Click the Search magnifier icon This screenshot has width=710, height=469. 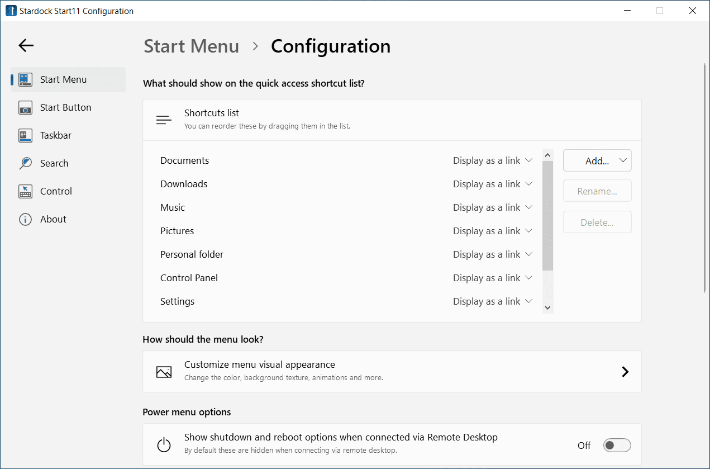point(25,163)
